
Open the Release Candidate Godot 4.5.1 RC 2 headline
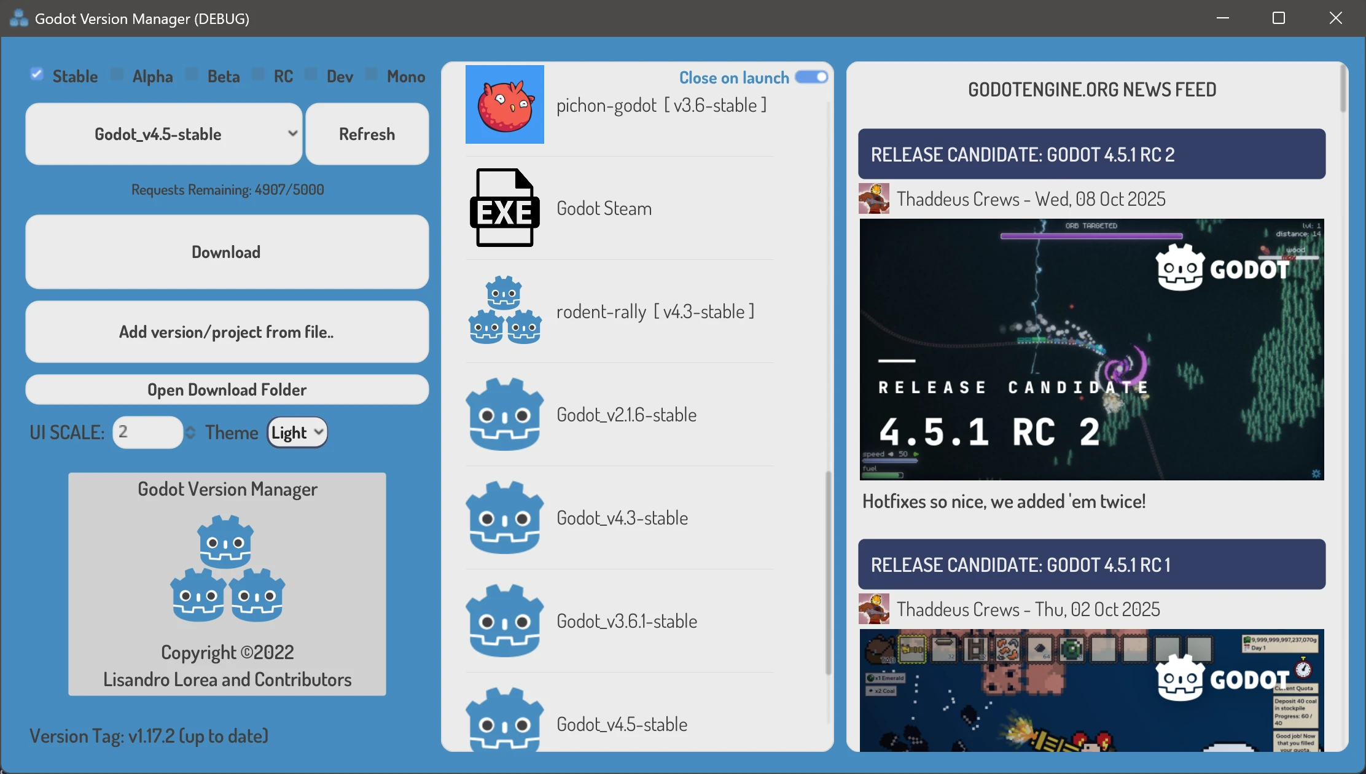click(x=1091, y=154)
